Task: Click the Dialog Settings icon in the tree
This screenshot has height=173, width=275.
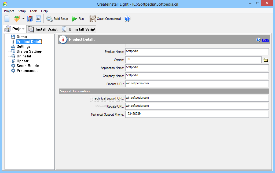Action: pyautogui.click(x=13, y=51)
